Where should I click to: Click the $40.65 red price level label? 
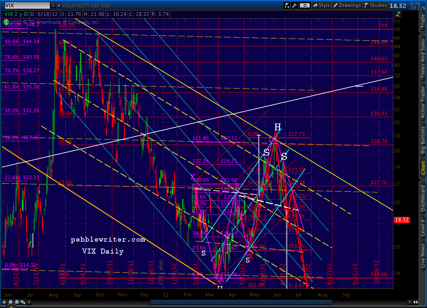pyautogui.click(x=379, y=59)
